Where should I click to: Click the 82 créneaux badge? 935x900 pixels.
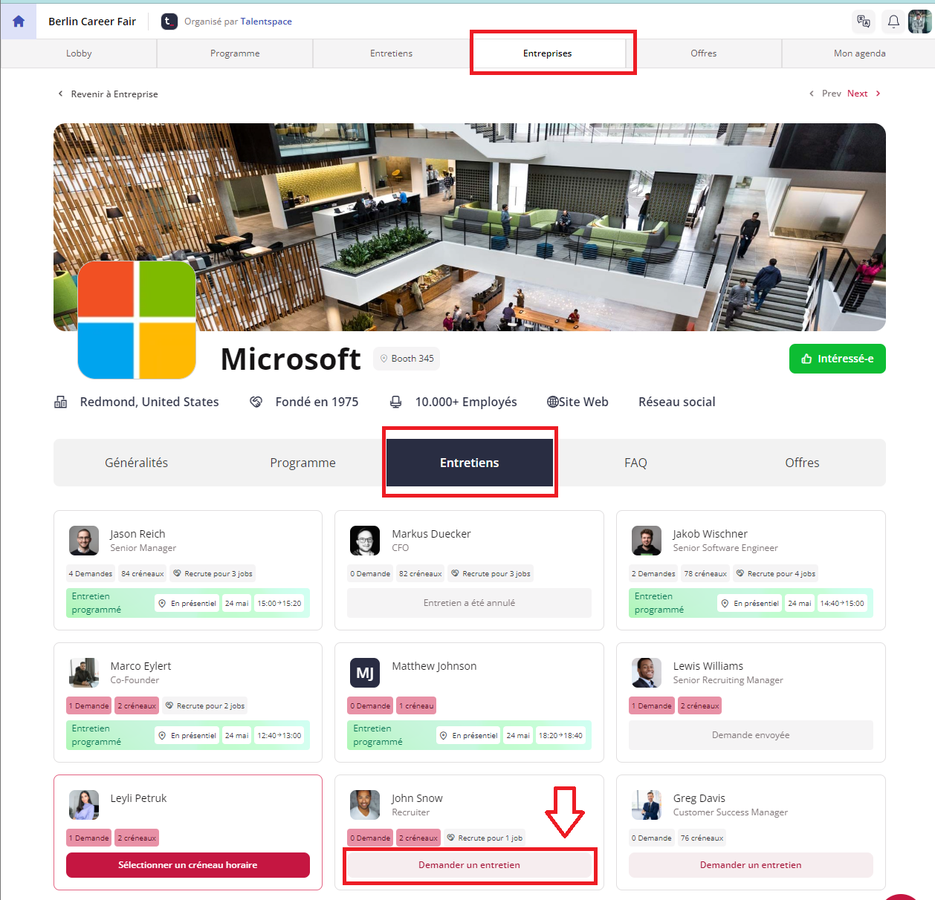coord(421,573)
